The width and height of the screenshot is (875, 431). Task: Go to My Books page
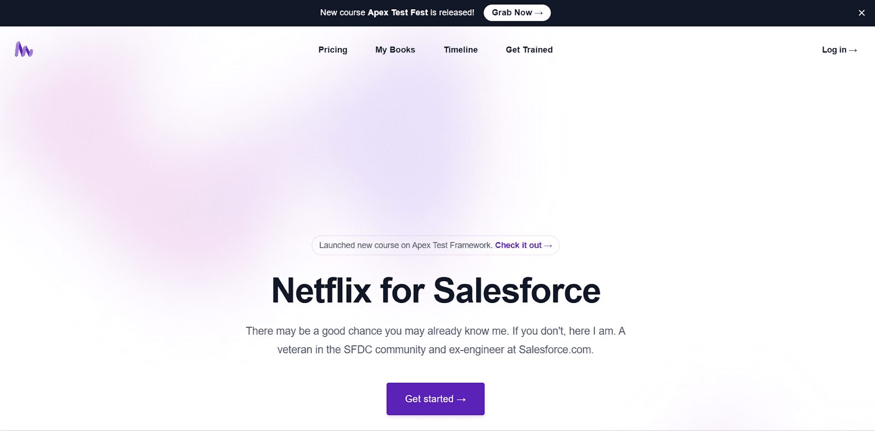tap(395, 50)
